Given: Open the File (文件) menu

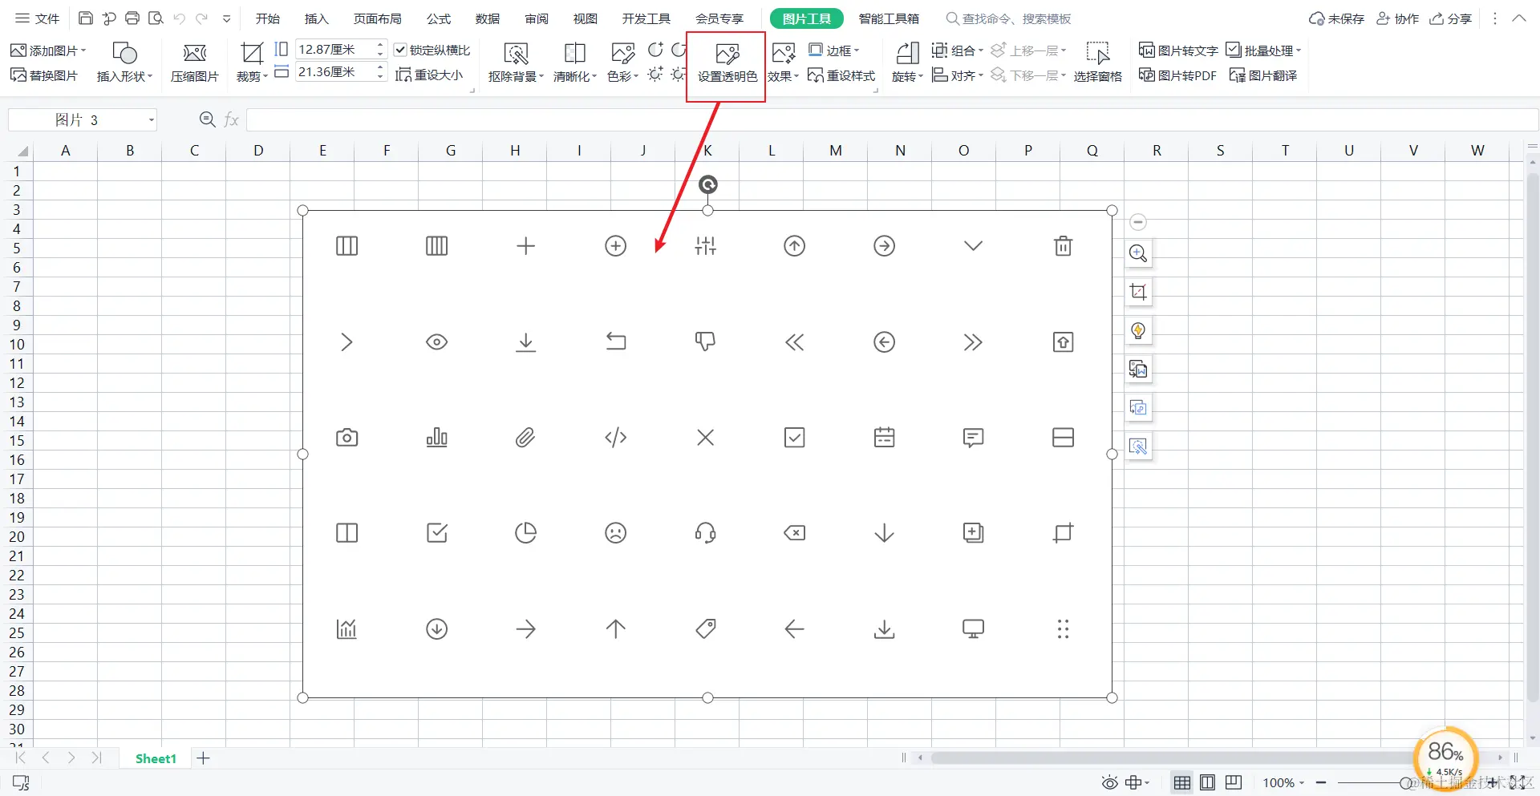Looking at the screenshot, I should [38, 18].
